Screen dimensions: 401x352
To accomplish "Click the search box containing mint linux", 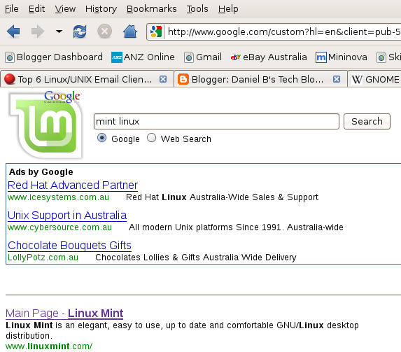I will (x=216, y=122).
